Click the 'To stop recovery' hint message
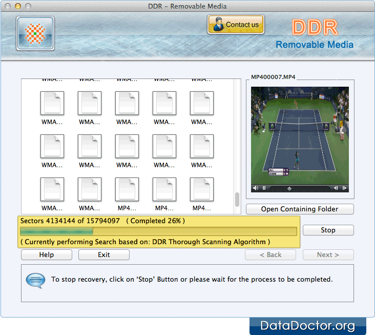Image resolution: width=375 pixels, height=335 pixels. [192, 280]
